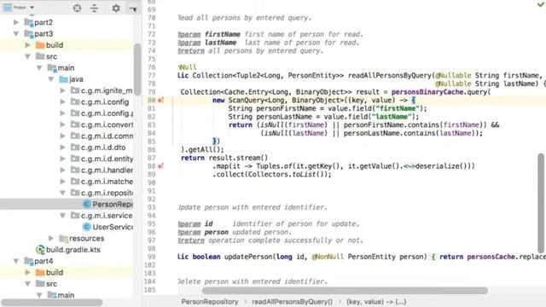Click the editor vertical scrollbar thumb

point(541,203)
